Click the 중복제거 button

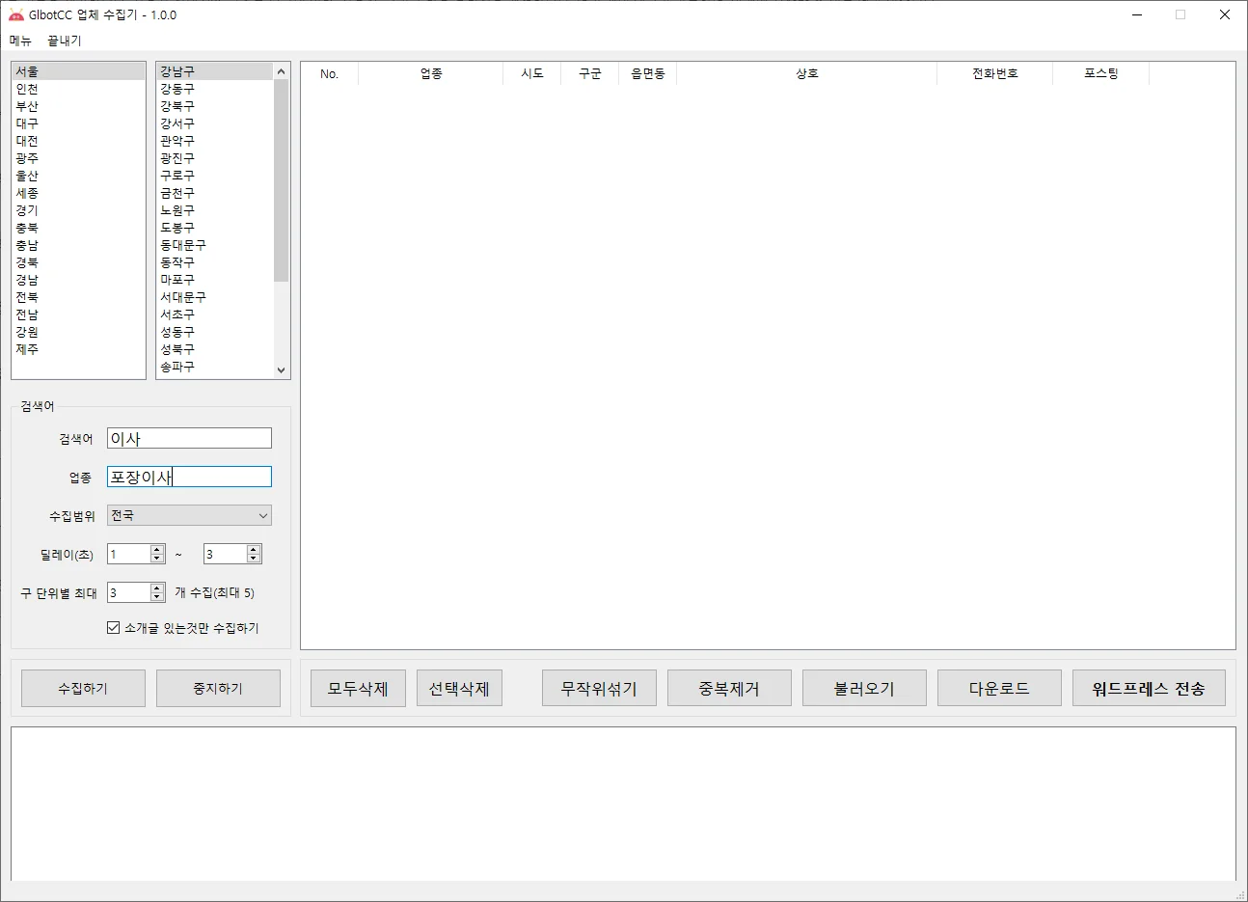(729, 689)
